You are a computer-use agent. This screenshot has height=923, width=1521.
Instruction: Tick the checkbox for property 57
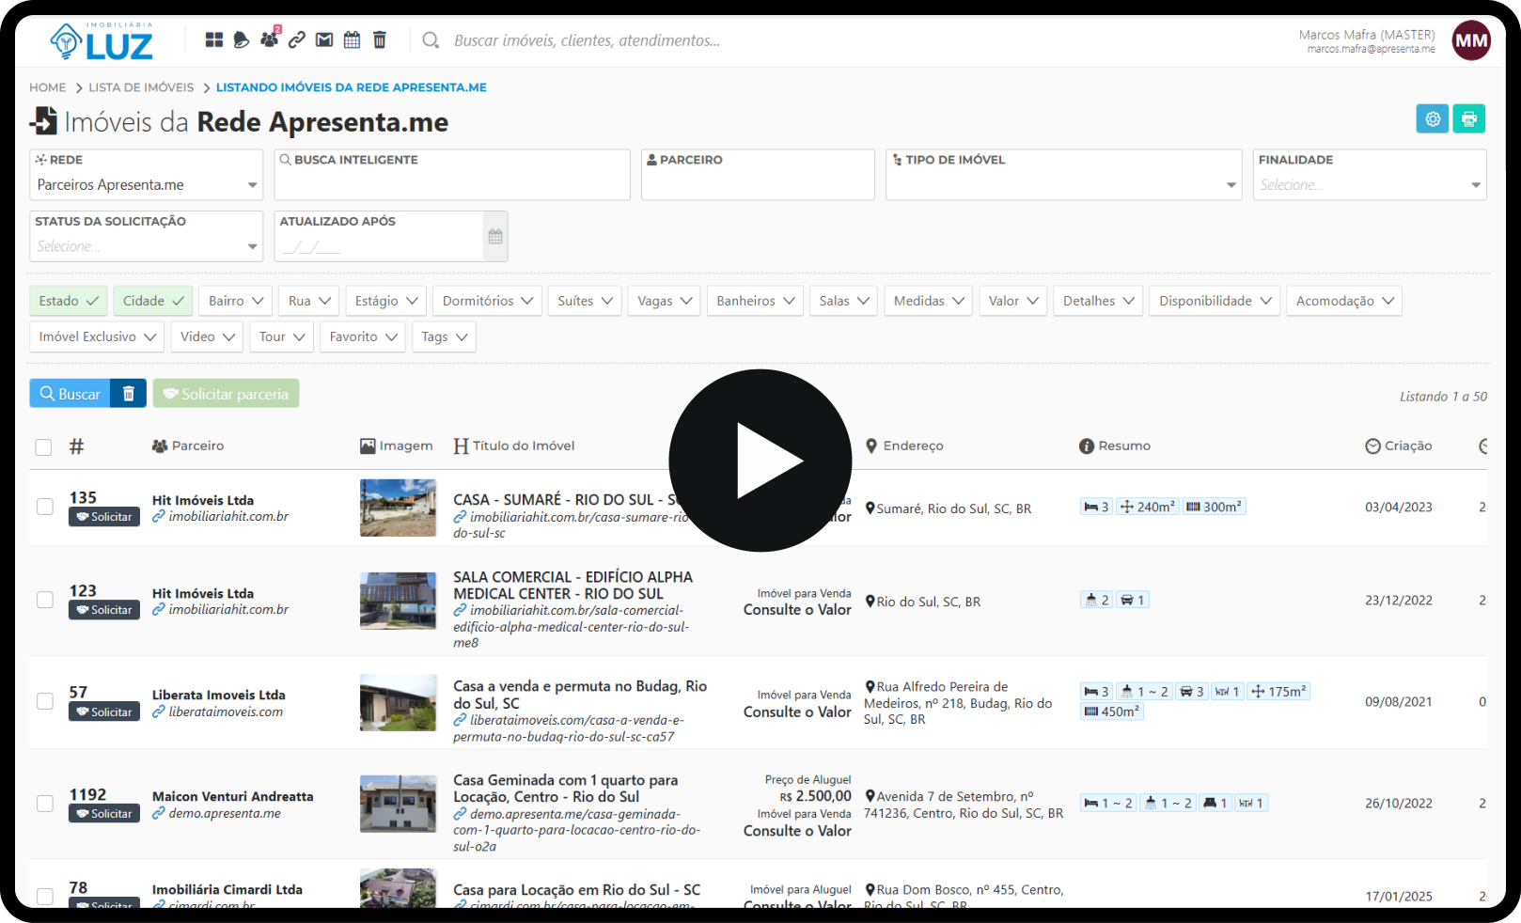pos(45,701)
